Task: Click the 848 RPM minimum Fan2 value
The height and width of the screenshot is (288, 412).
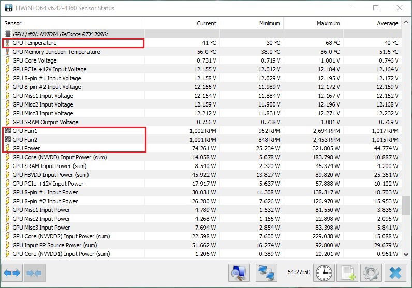Action: coord(269,140)
